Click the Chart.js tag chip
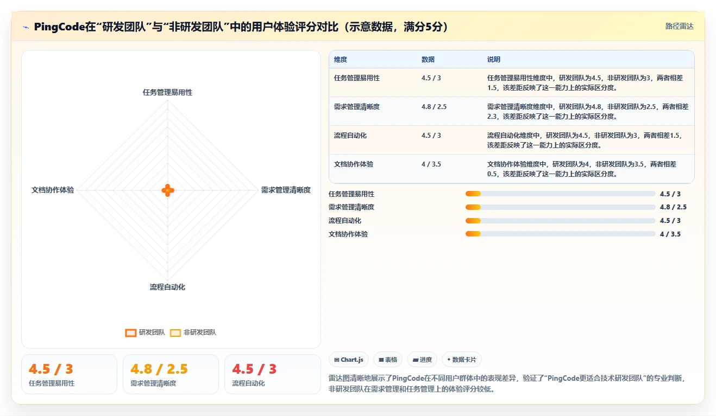 (x=349, y=360)
